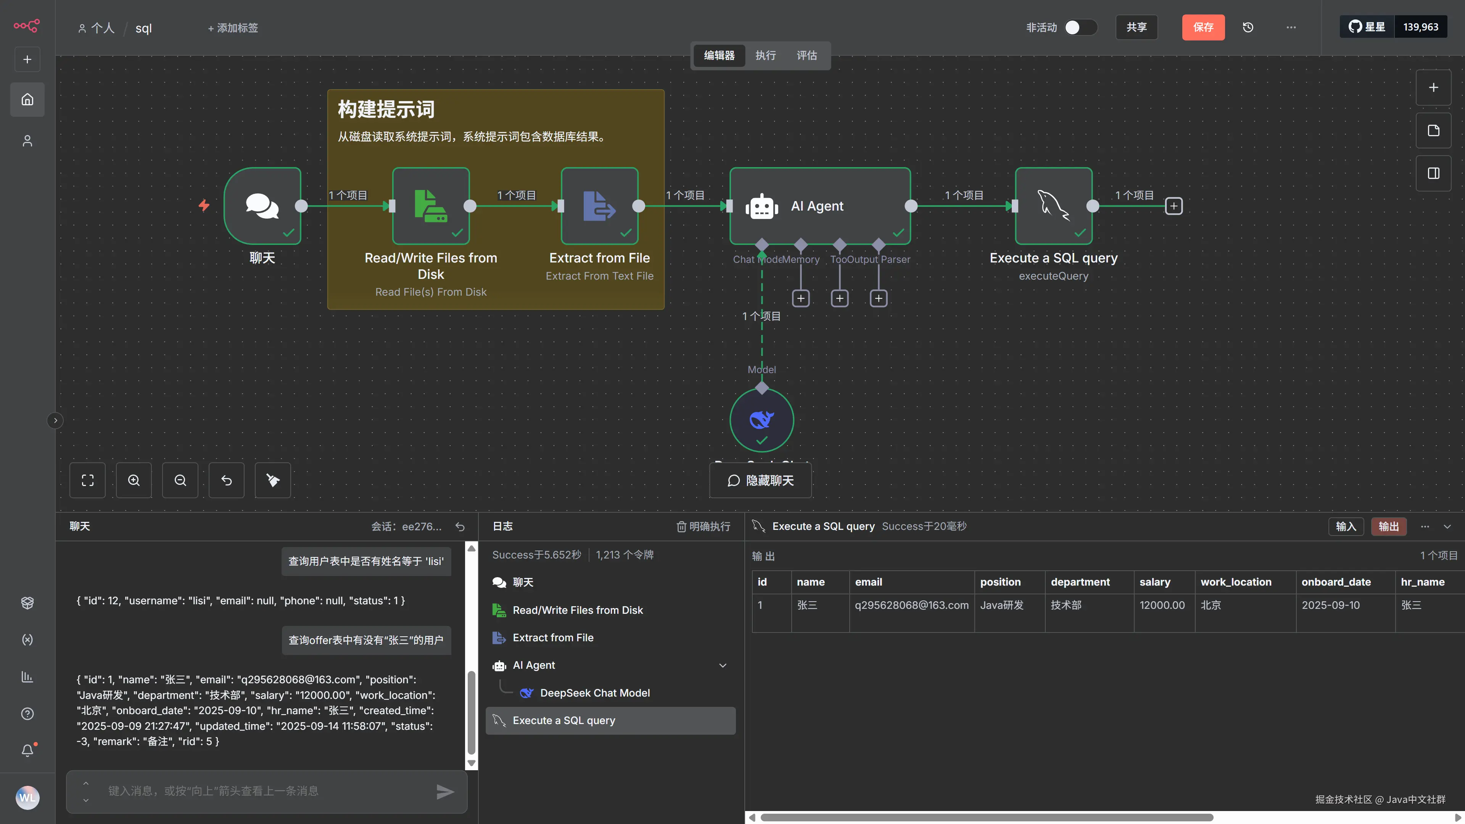Switch output panel to 输入 view

pos(1346,526)
